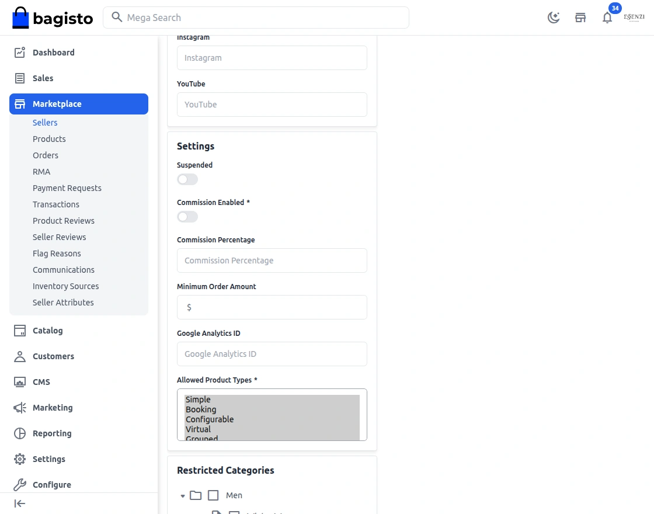Select Configurable in Allowed Product Types
This screenshot has height=514, width=654.
click(210, 419)
